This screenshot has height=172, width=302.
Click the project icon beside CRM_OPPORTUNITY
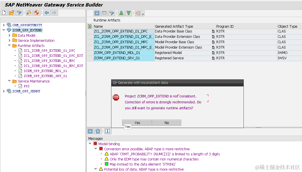coord(9,25)
